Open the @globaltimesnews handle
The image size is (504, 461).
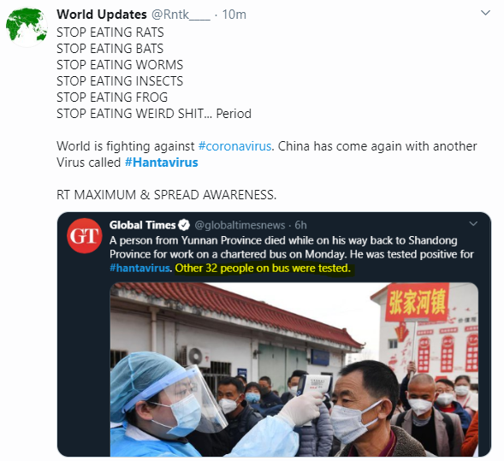(x=240, y=226)
